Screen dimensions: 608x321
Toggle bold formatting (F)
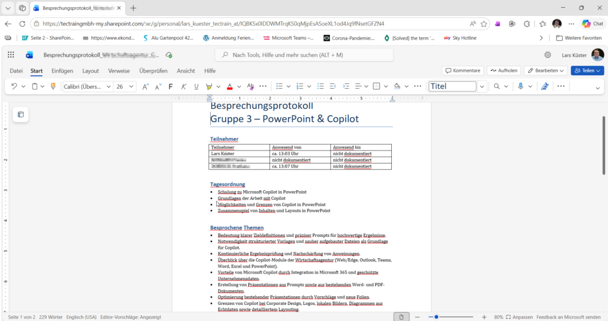[x=170, y=86]
